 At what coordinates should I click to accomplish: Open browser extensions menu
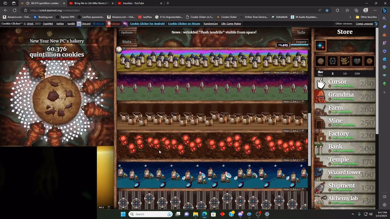click(337, 10)
